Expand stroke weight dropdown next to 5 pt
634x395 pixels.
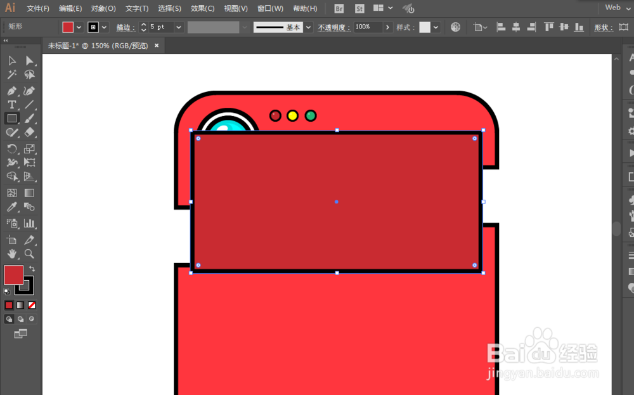click(179, 27)
